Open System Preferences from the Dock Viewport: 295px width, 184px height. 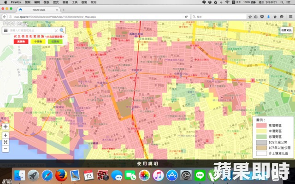(x=186, y=176)
